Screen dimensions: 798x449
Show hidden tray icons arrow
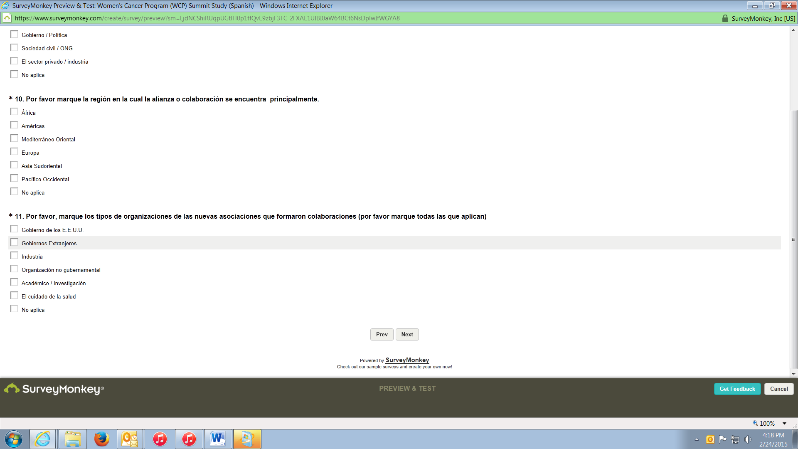click(697, 439)
